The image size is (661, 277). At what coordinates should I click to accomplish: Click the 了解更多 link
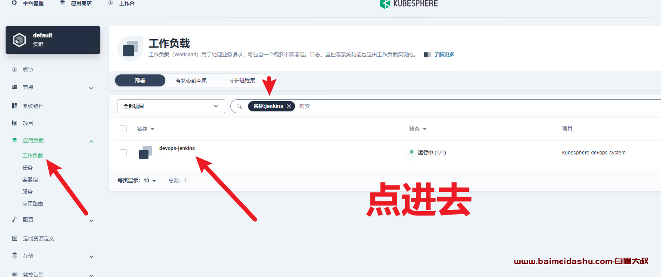444,55
